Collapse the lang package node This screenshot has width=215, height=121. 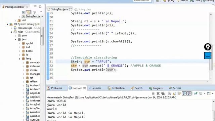click(x=19, y=59)
